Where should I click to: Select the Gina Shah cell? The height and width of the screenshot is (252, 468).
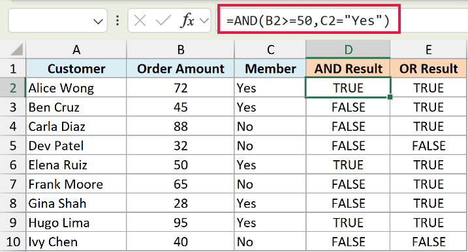pos(76,203)
